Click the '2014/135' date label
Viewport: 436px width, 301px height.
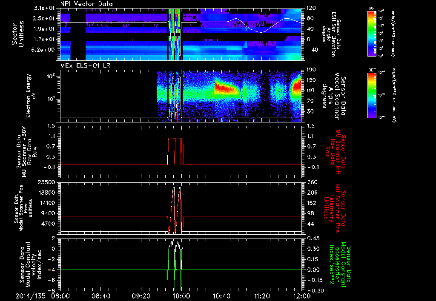(x=30, y=296)
